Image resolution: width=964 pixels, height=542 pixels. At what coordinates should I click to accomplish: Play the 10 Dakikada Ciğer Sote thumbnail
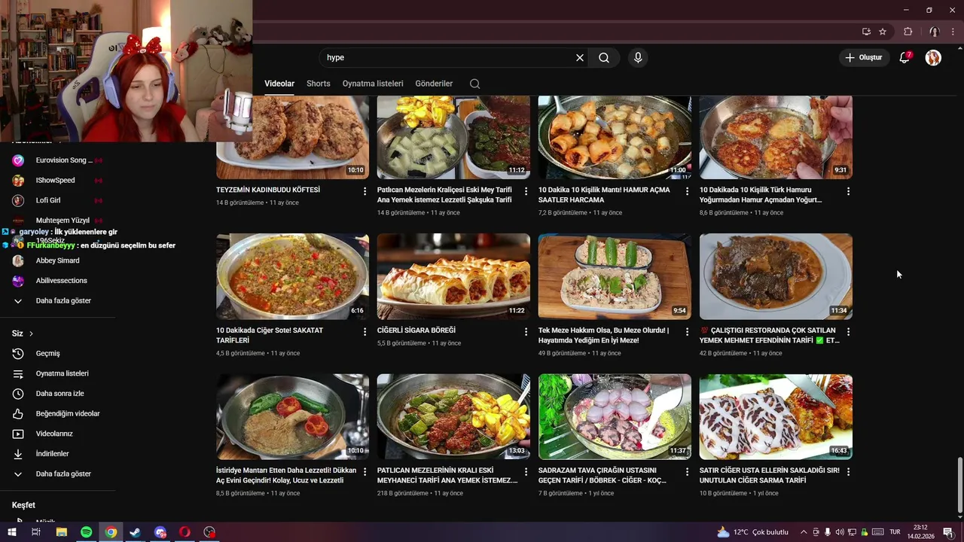(292, 276)
